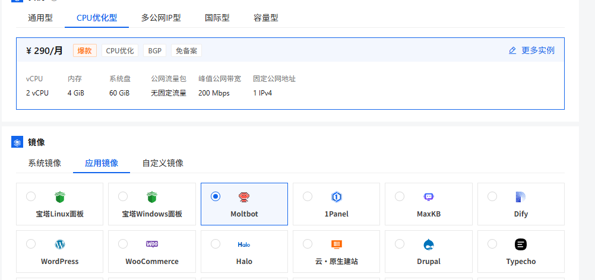Open the 自定义镜像 tab

[x=163, y=163]
